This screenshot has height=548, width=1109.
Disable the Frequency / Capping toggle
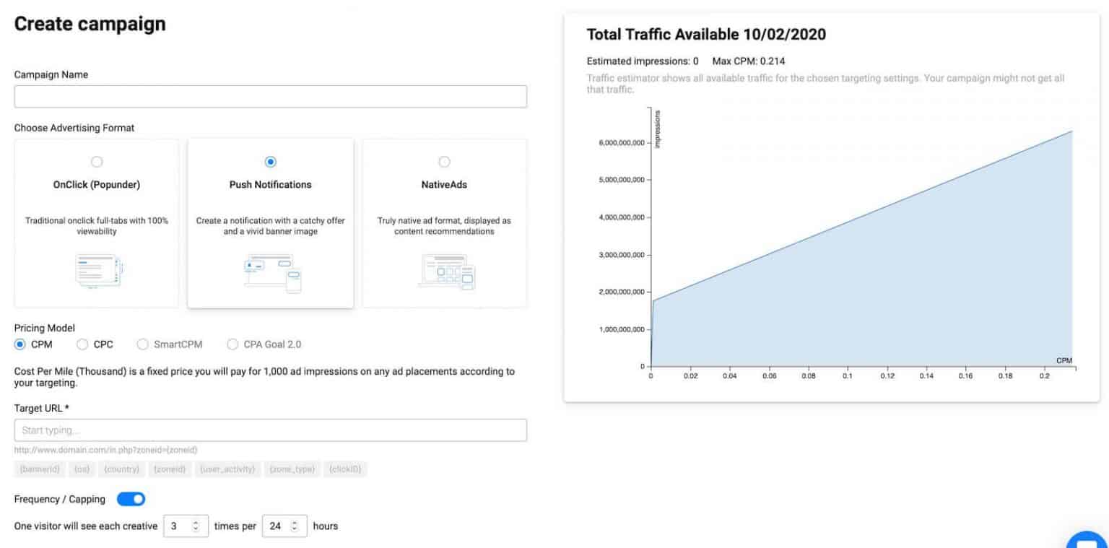[x=131, y=499]
